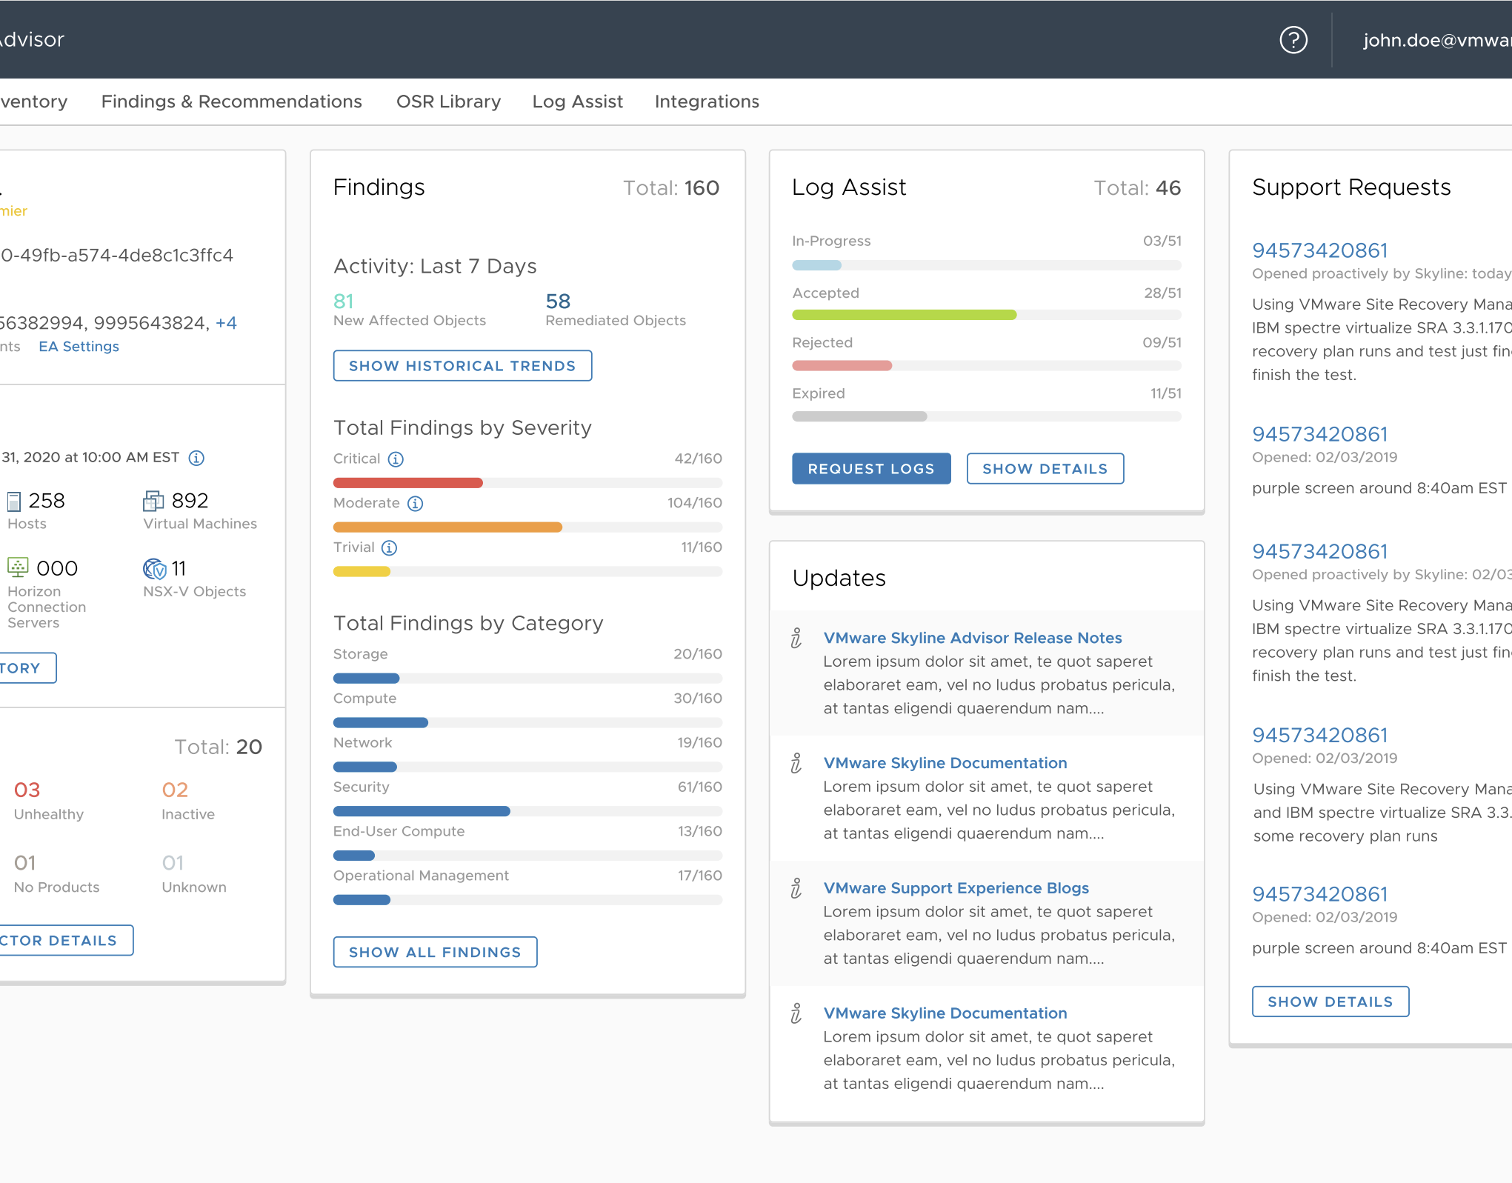Click Show All Findings button
This screenshot has height=1183, width=1512.
click(x=435, y=952)
